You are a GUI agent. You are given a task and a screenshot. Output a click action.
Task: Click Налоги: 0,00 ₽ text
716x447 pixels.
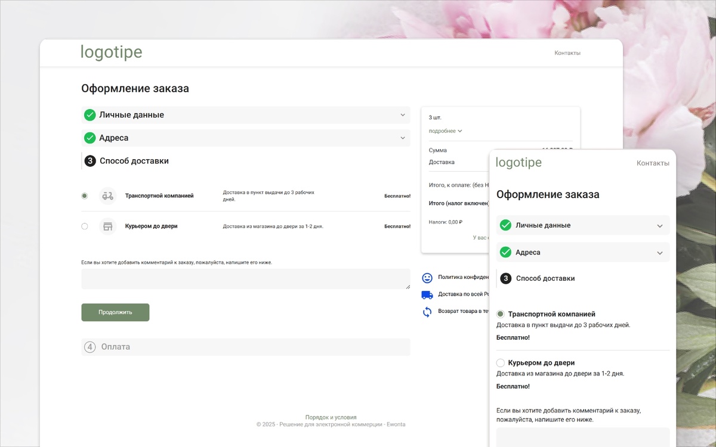point(446,222)
